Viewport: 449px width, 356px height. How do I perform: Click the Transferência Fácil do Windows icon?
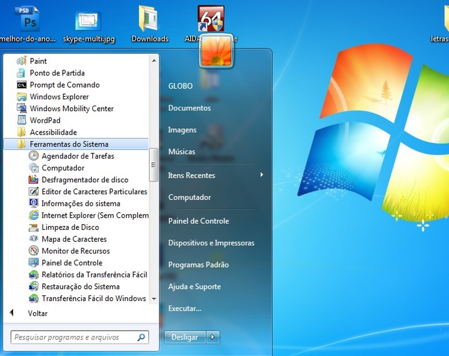[33, 298]
